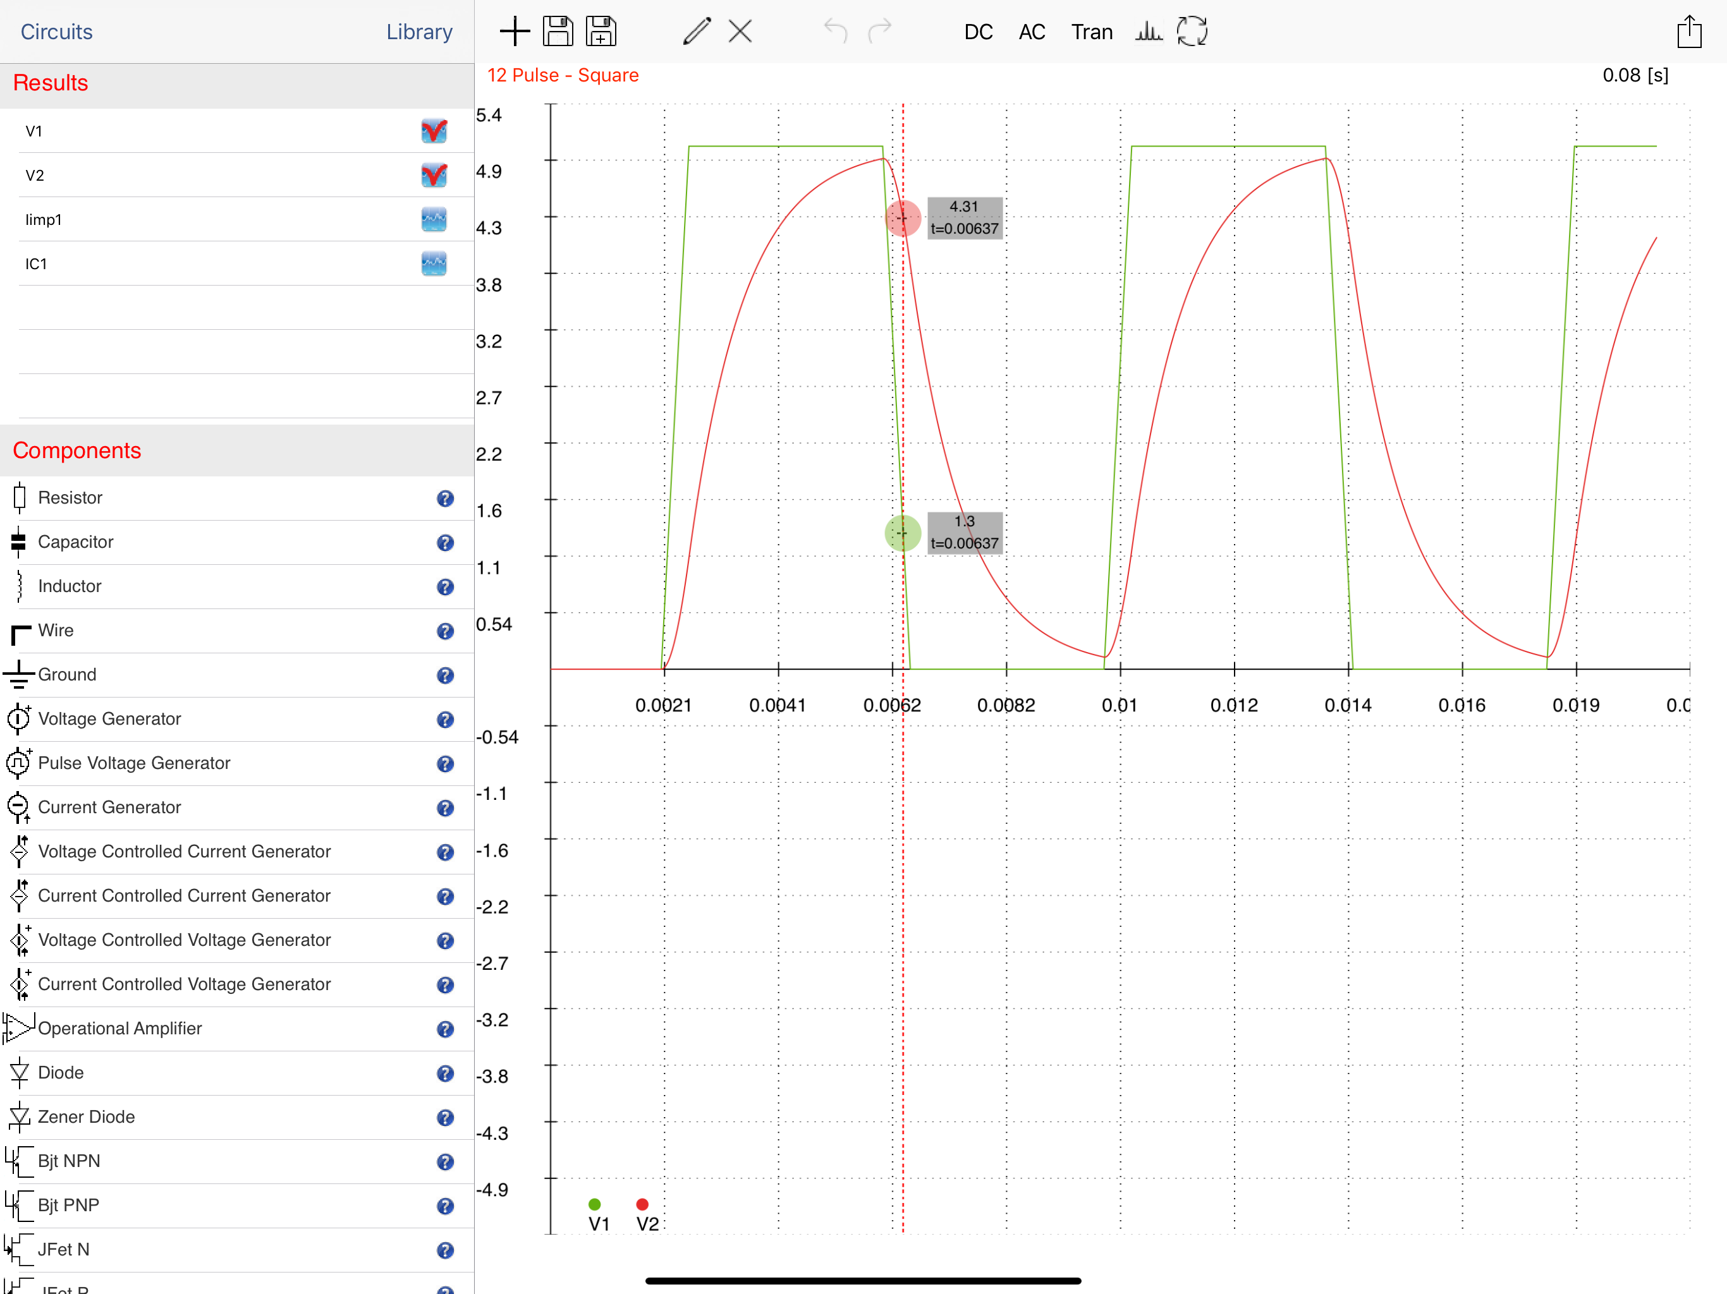
Task: Select the Diode component
Action: click(236, 1073)
